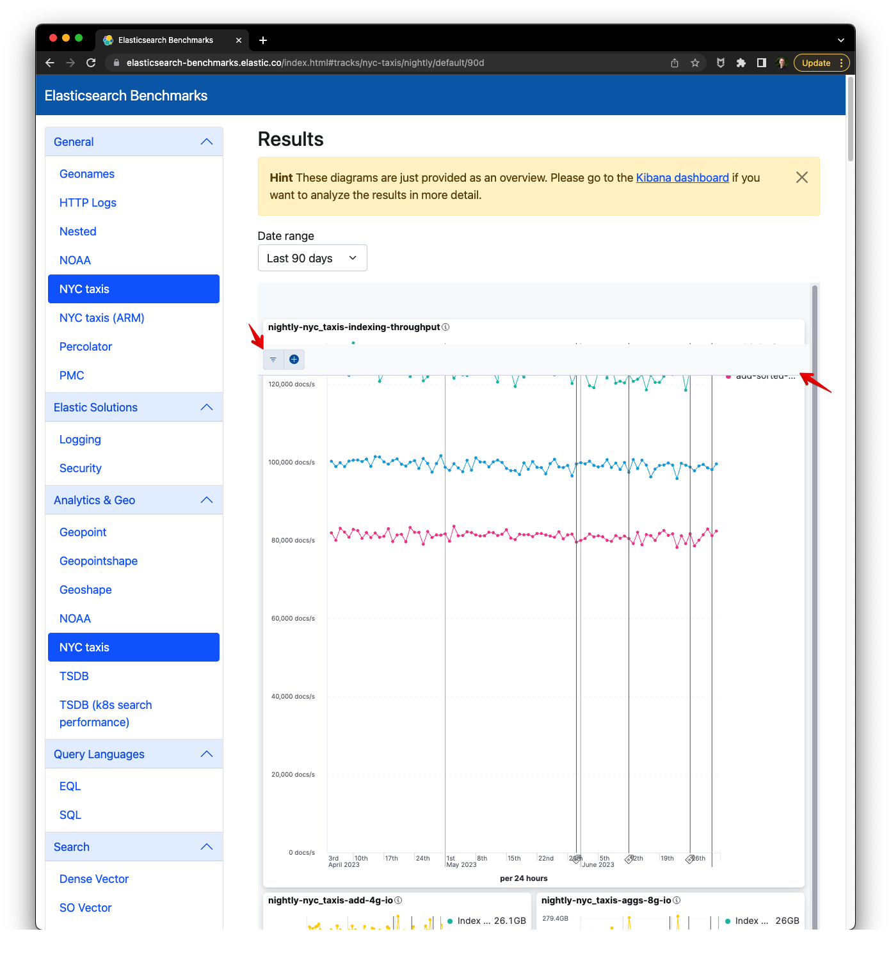Viewport: 891px width, 977px height.
Task: Open the filter icon on the throughput chart
Action: click(x=273, y=359)
